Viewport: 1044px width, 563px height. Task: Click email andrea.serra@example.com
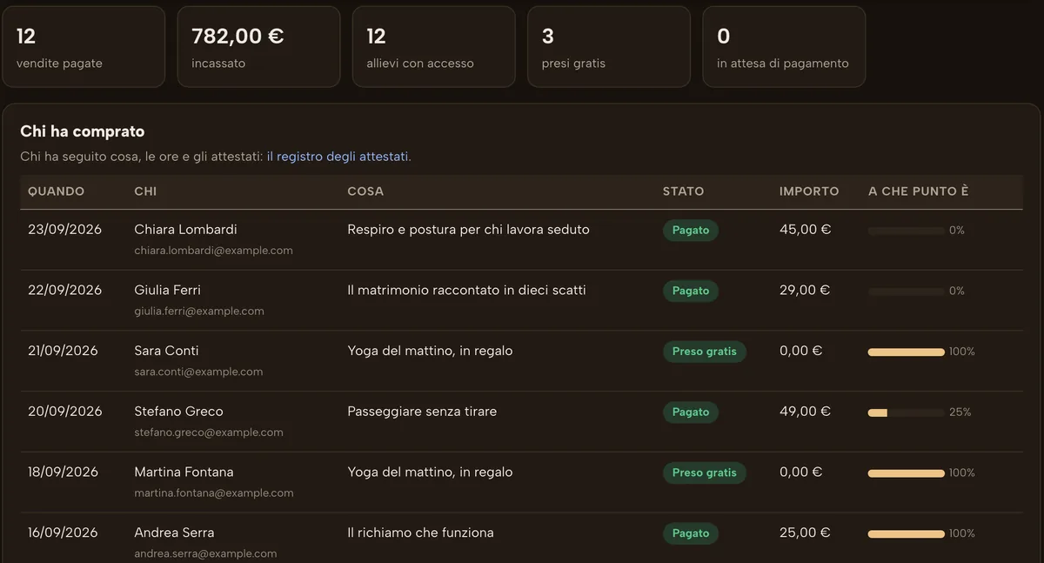205,553
